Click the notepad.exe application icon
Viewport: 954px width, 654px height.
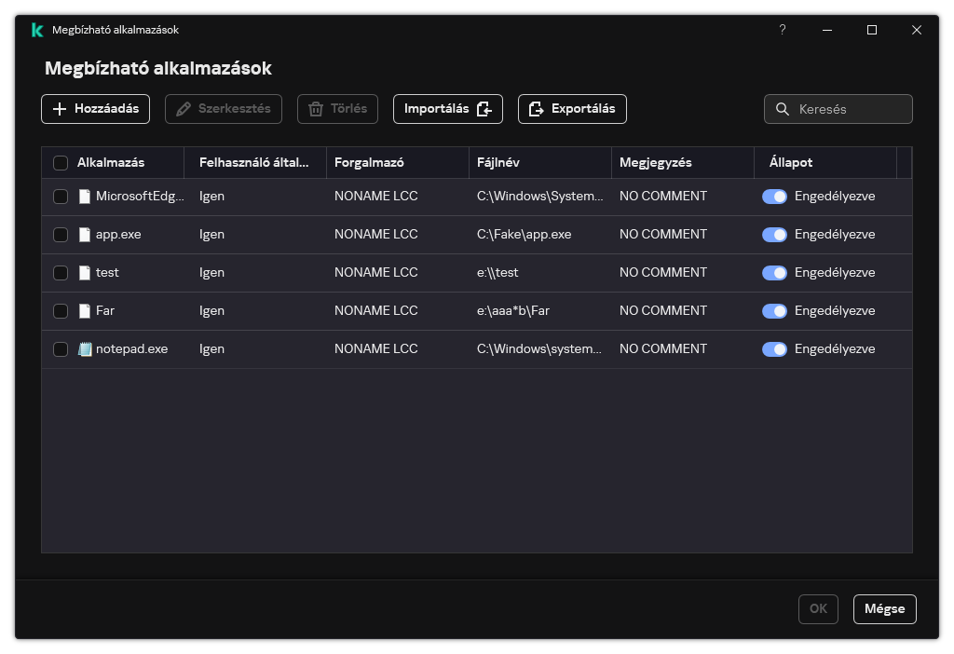tap(85, 349)
